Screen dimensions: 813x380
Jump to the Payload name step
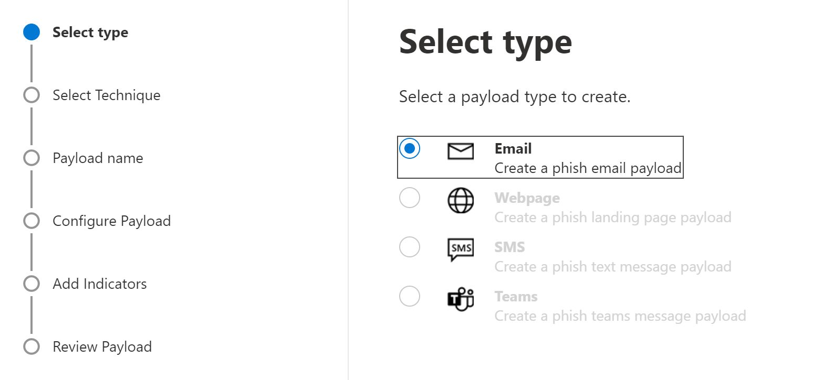(98, 158)
